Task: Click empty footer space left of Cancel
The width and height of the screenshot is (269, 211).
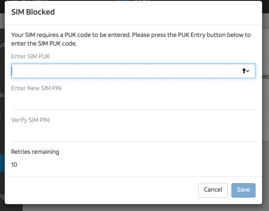Action: tap(103, 190)
